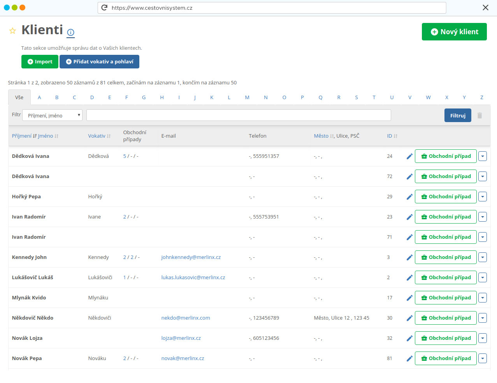Screen dimensions: 497x383
Task: Filter clients by letter K tab
Action: (x=212, y=98)
